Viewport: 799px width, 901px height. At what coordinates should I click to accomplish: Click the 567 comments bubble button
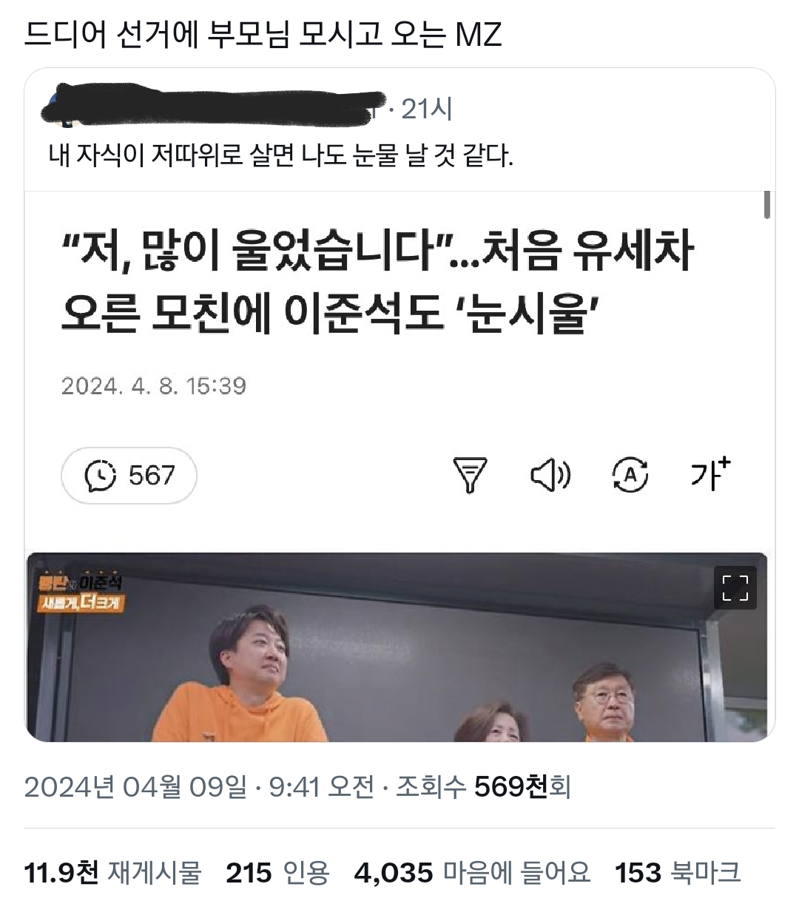(x=129, y=475)
